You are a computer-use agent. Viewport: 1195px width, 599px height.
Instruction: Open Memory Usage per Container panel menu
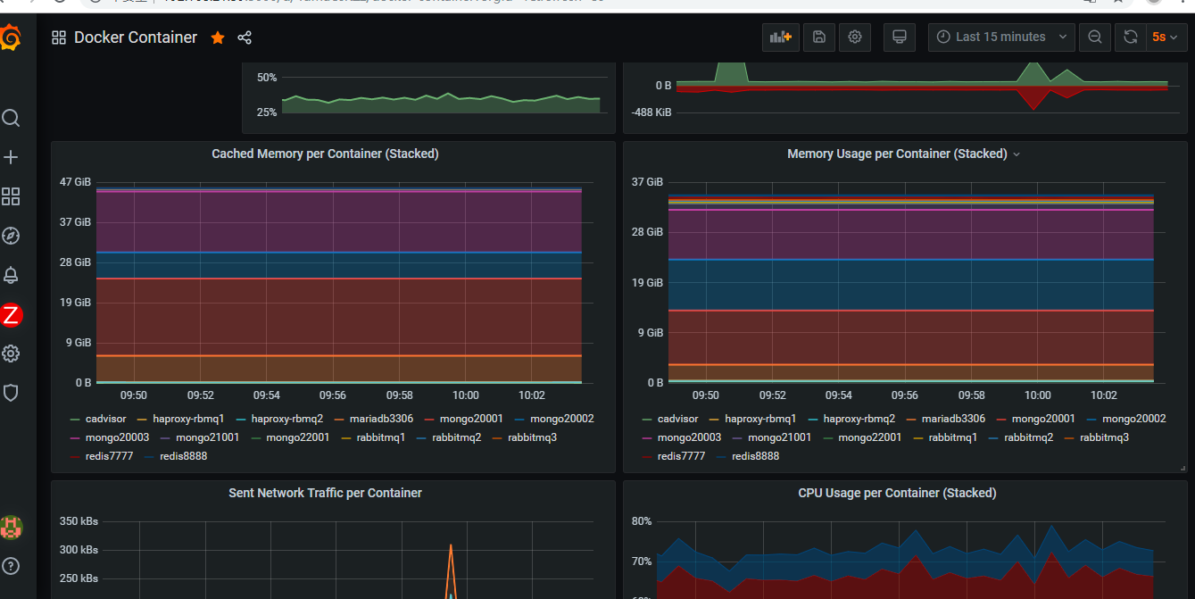(1016, 154)
